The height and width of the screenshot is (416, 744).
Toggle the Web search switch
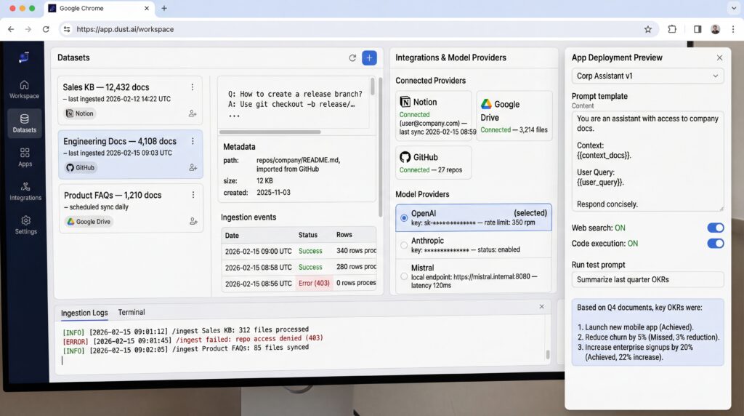[x=716, y=228]
